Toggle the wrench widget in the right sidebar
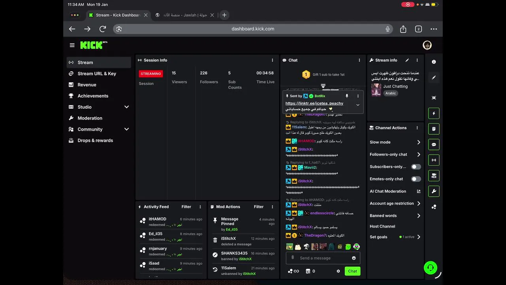This screenshot has height=285, width=506. point(434,191)
